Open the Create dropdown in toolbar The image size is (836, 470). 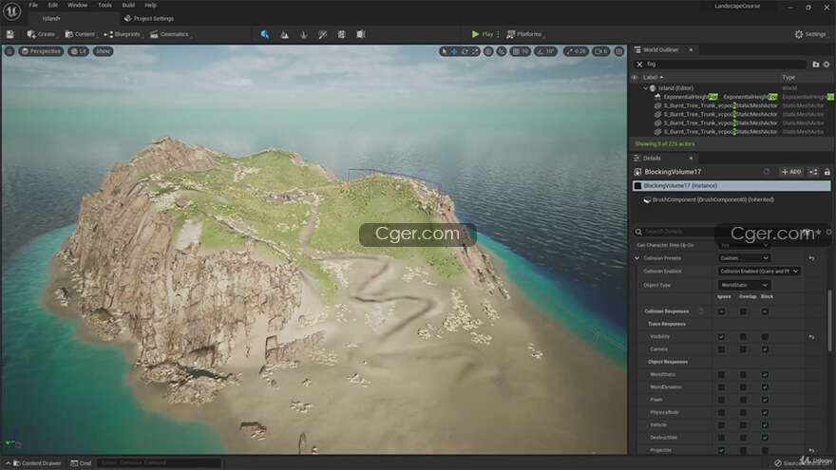pos(42,34)
